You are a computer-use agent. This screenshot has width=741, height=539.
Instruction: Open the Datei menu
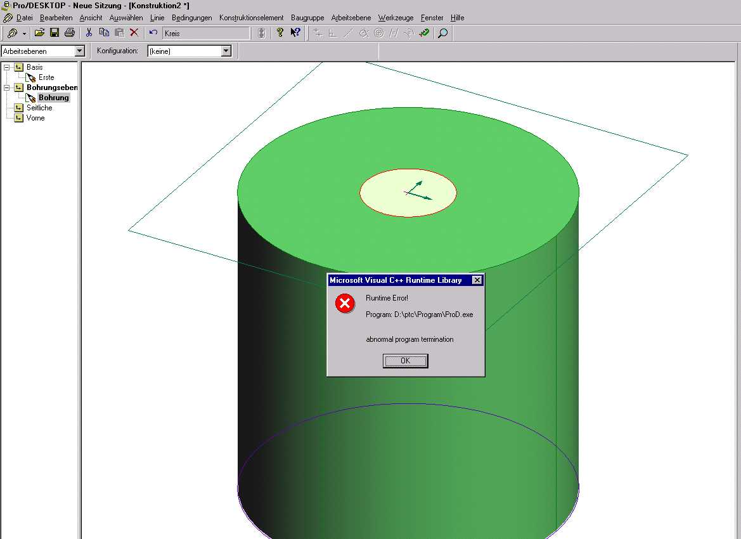point(25,18)
